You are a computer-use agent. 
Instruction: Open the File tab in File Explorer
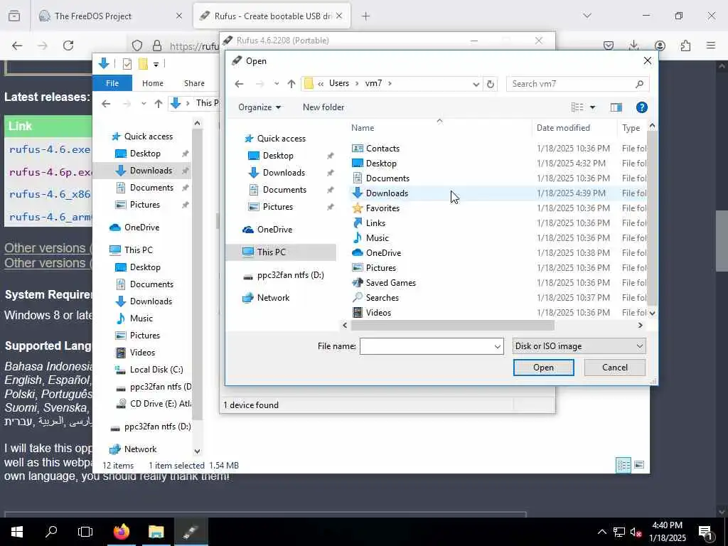[x=112, y=84]
